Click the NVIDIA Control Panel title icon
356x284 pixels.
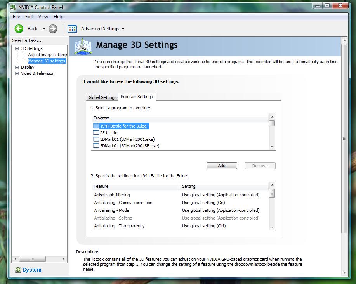(x=13, y=7)
